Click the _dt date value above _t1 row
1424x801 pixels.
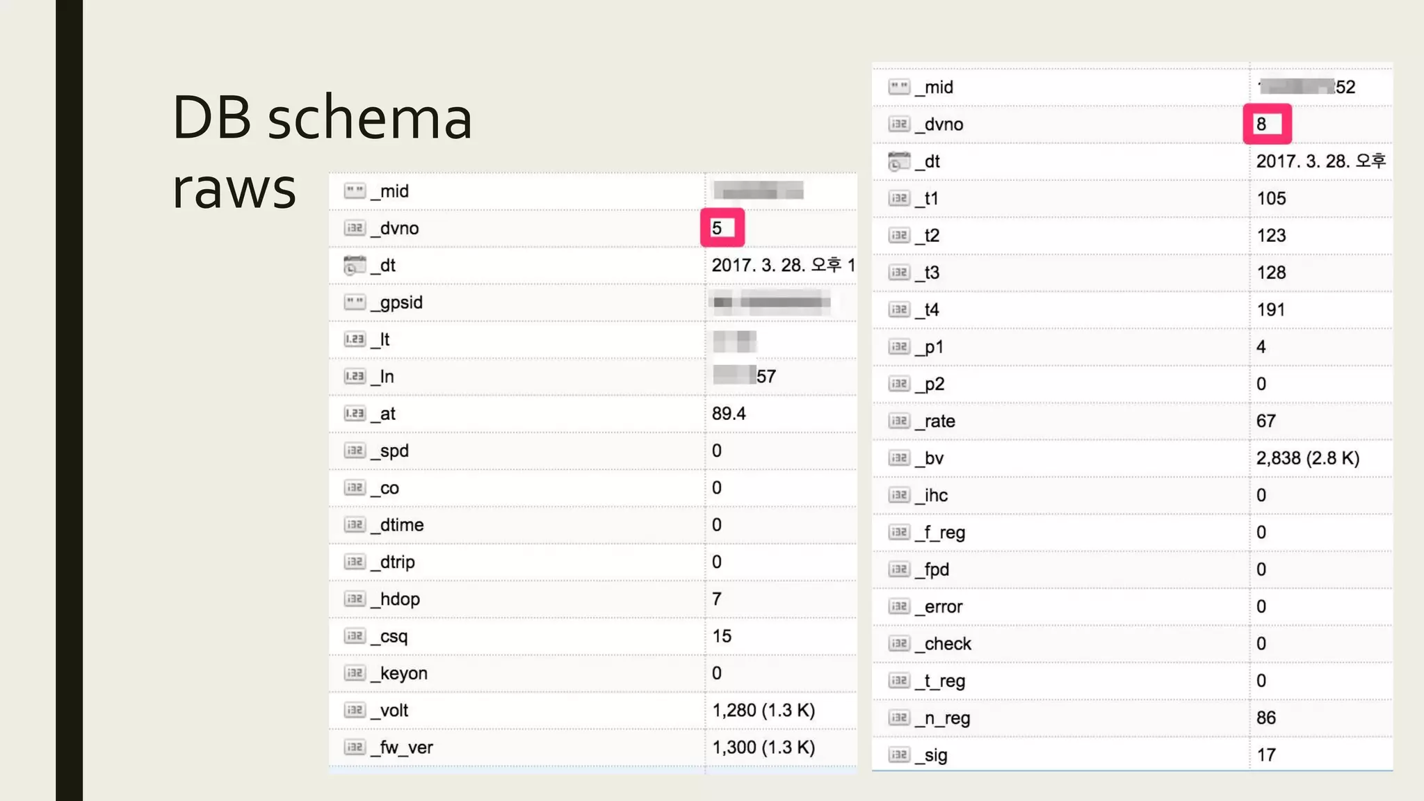coord(1321,161)
